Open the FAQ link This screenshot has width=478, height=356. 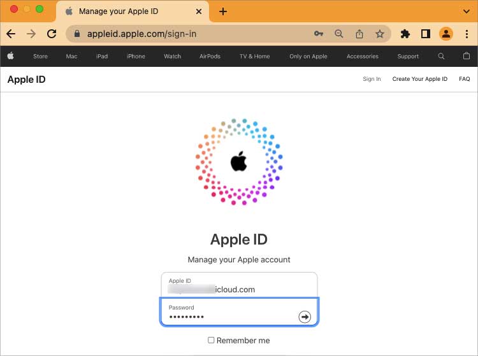pyautogui.click(x=464, y=79)
